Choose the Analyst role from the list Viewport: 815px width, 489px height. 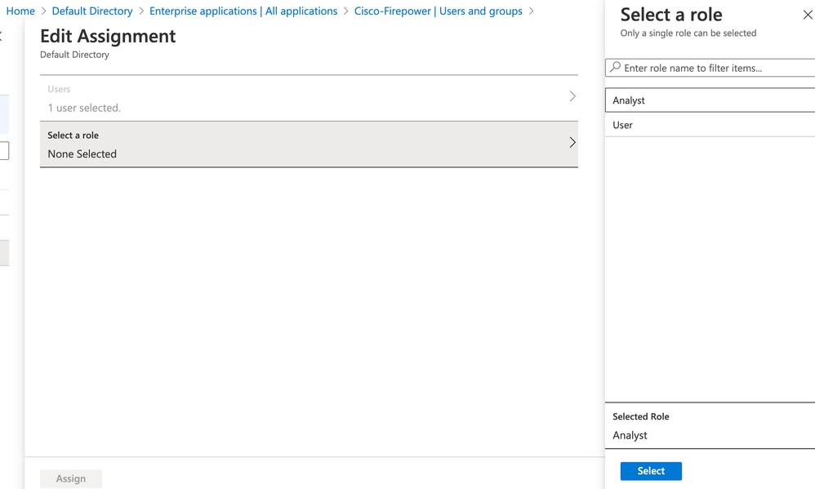(710, 100)
